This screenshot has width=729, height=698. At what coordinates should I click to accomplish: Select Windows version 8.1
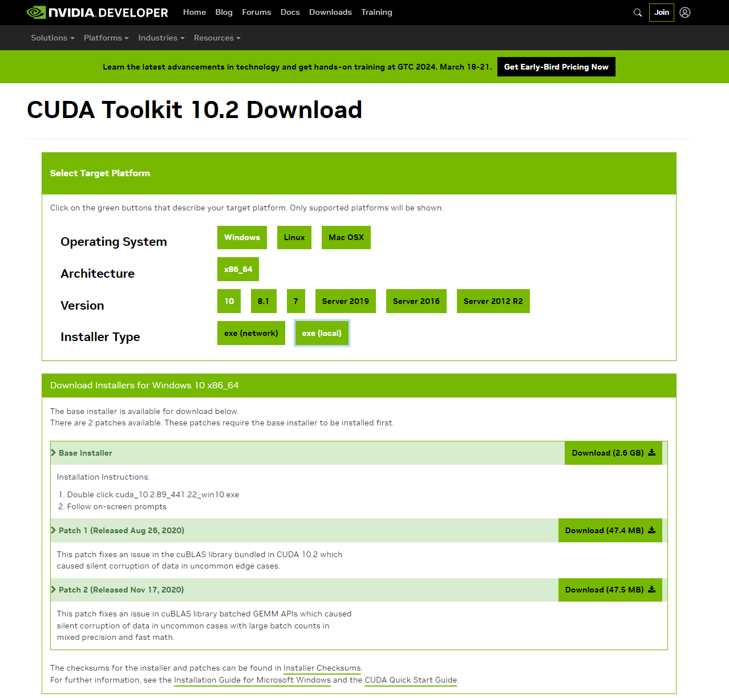click(x=264, y=301)
